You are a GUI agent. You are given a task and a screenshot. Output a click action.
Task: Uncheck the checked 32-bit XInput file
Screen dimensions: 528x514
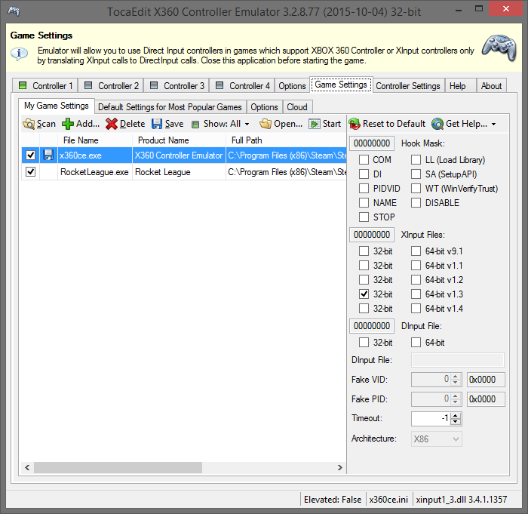364,294
